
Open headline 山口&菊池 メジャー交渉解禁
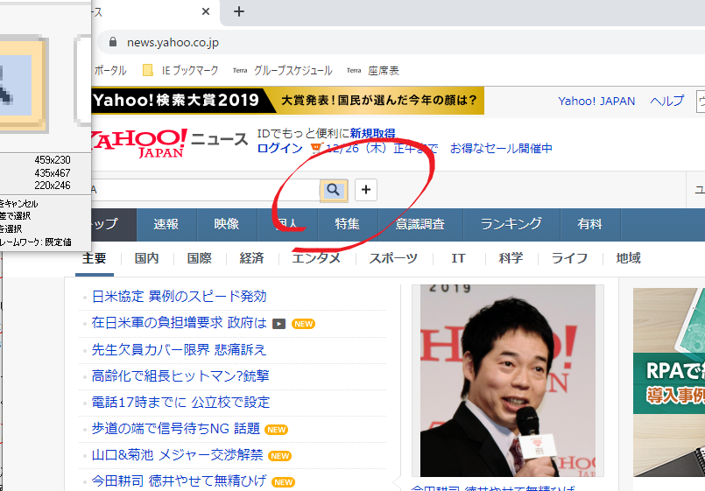coord(177,455)
